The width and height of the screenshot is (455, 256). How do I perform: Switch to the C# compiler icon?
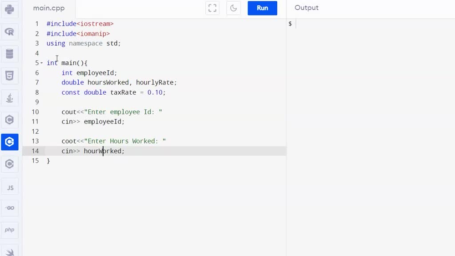tap(10, 164)
